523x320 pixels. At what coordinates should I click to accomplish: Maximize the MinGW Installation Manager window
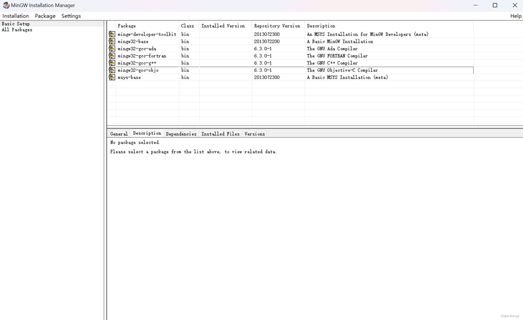pos(495,5)
